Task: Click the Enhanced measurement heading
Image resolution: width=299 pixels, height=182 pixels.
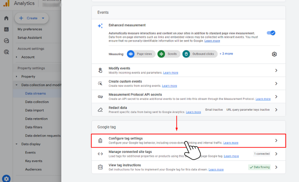Action: point(127,25)
